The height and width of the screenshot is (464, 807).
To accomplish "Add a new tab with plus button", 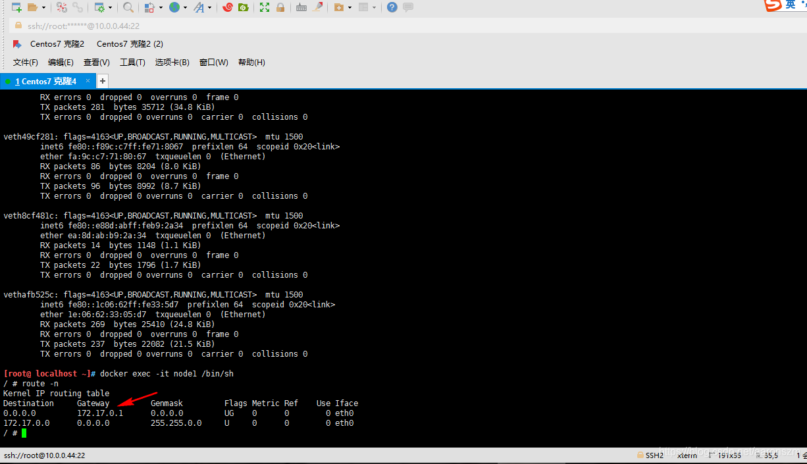I will point(103,81).
